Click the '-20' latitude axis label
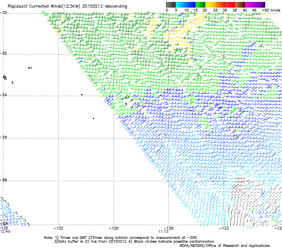This screenshot has width=282, height=248. pos(3,13)
